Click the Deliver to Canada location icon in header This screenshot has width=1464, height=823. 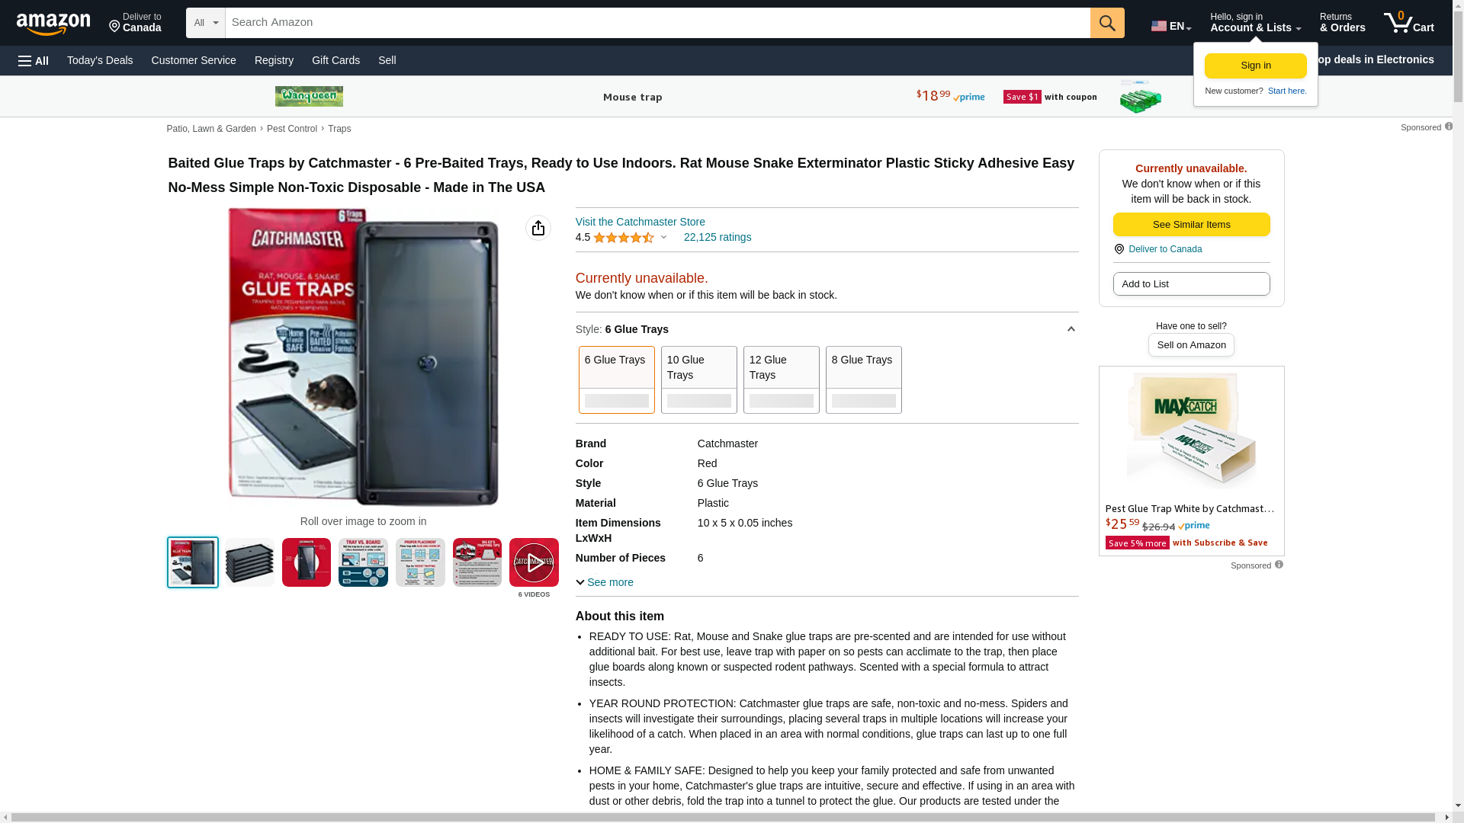click(x=114, y=27)
